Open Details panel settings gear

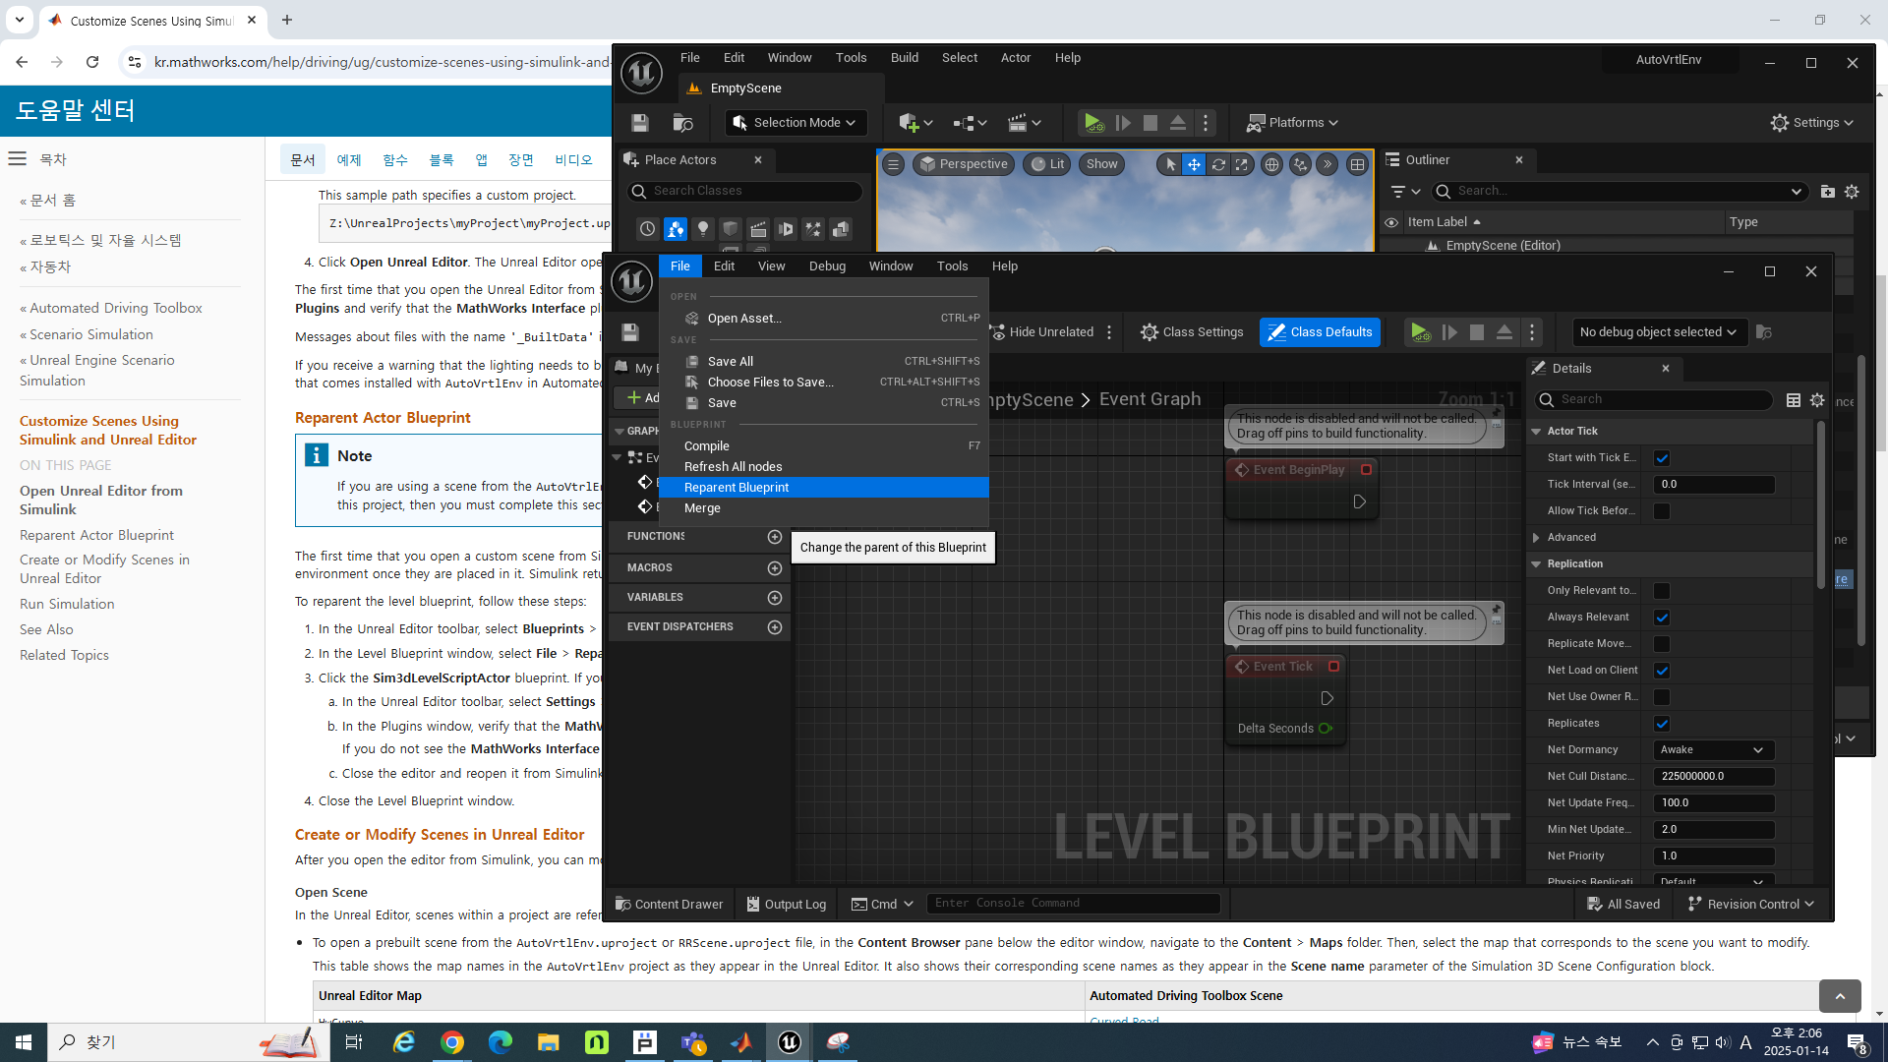pos(1817,400)
